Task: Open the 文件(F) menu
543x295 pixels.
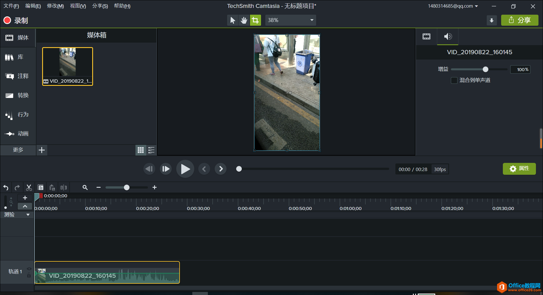Action: [x=11, y=6]
